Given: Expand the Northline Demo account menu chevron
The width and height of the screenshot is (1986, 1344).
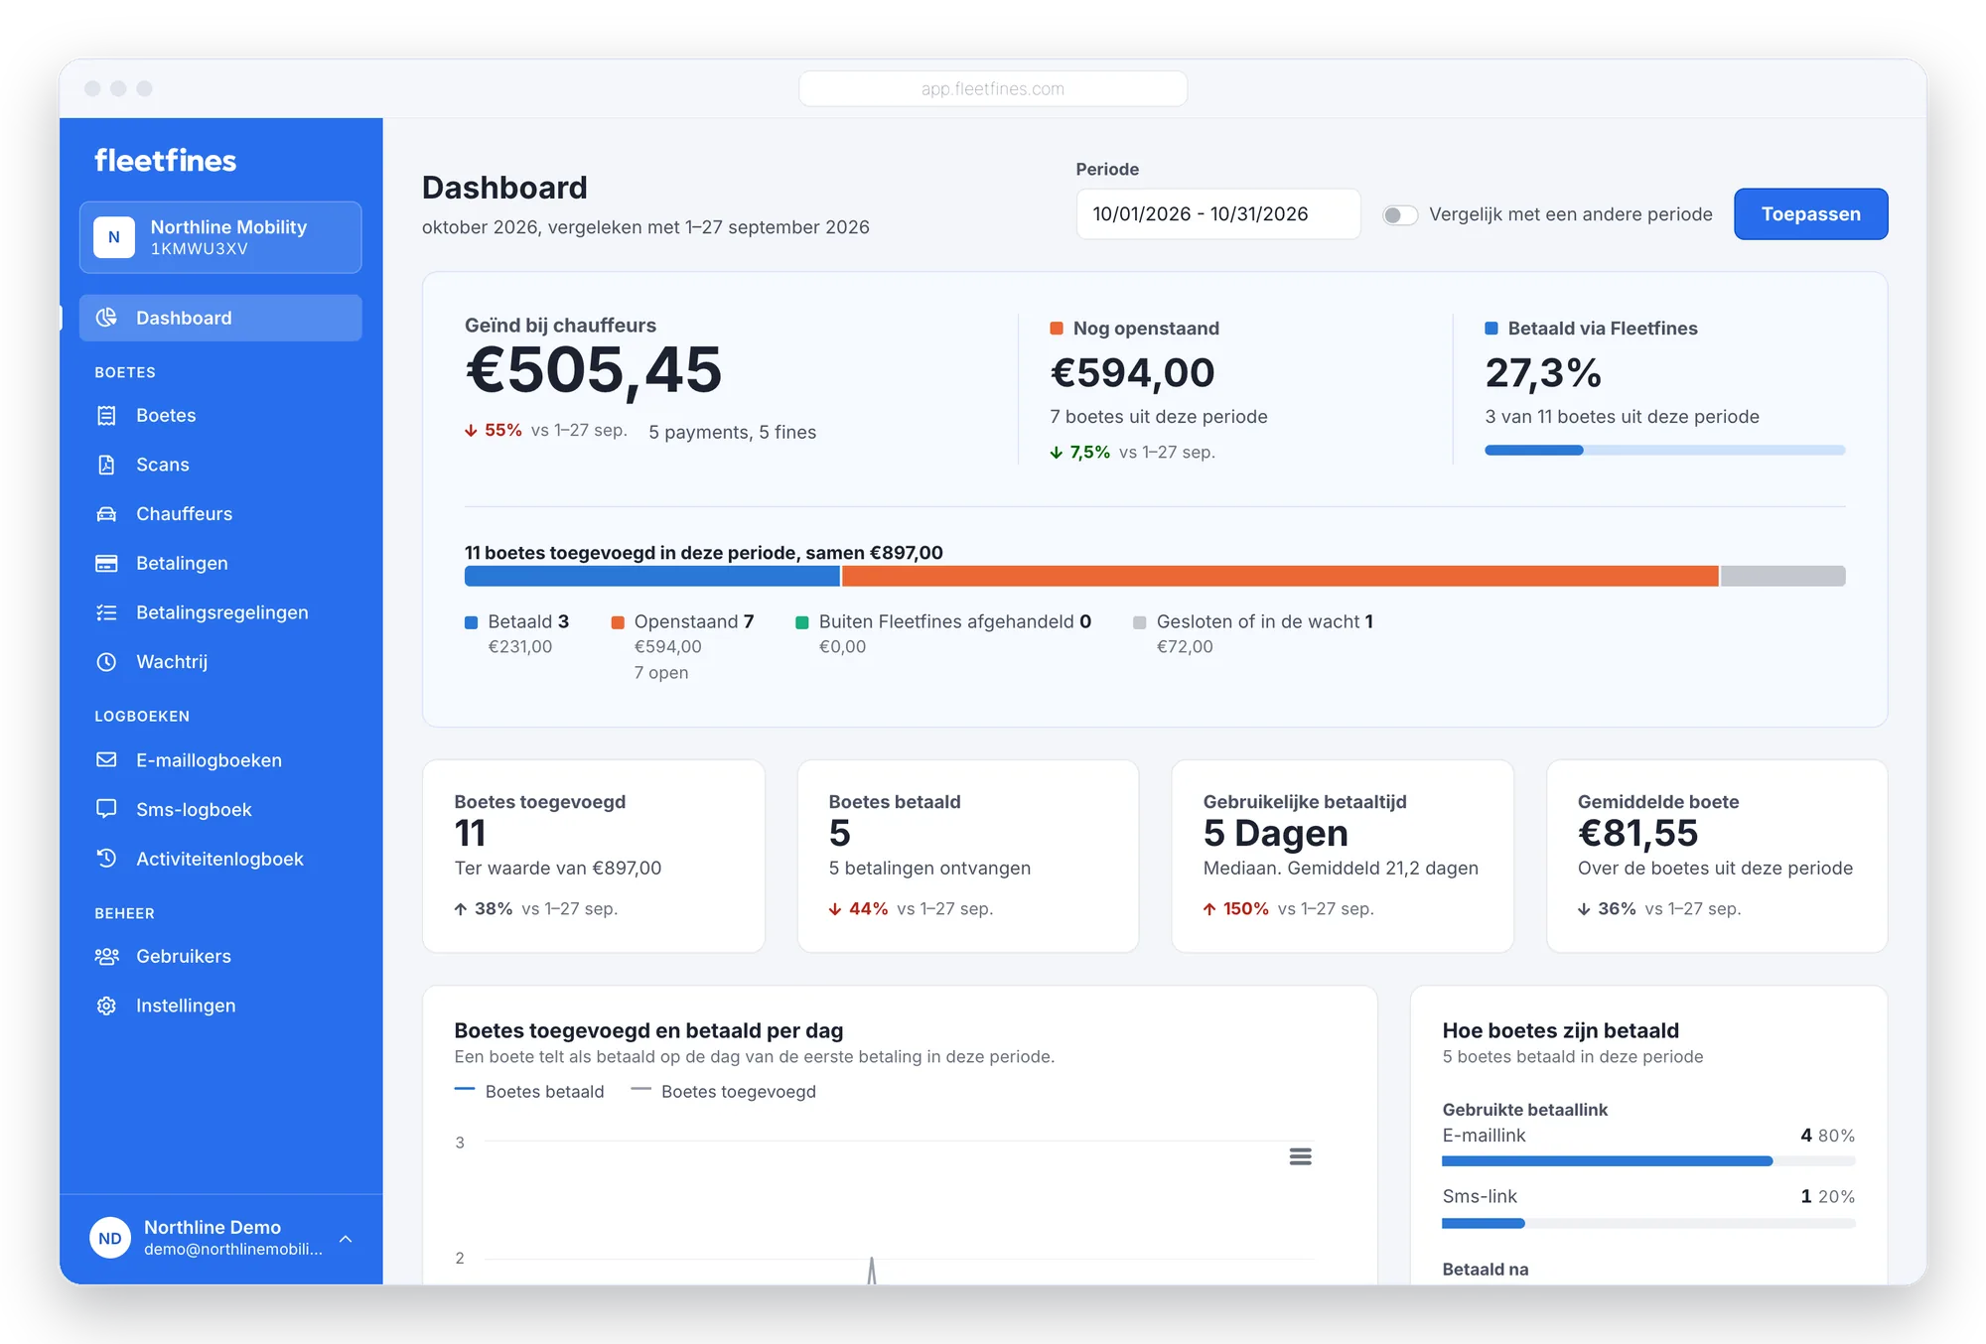Looking at the screenshot, I should [346, 1239].
